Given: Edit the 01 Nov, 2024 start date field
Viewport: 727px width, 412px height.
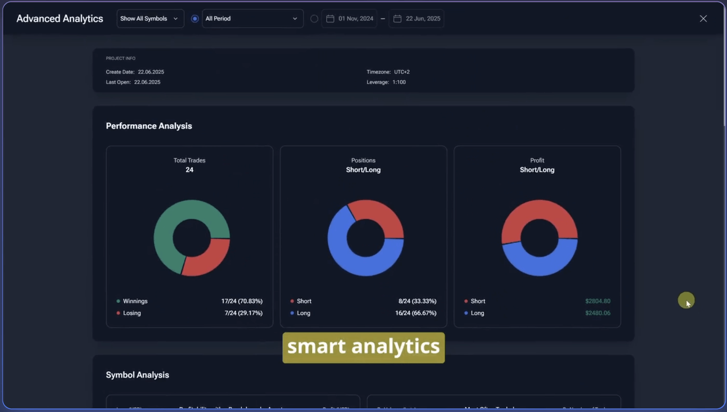Looking at the screenshot, I should (356, 18).
